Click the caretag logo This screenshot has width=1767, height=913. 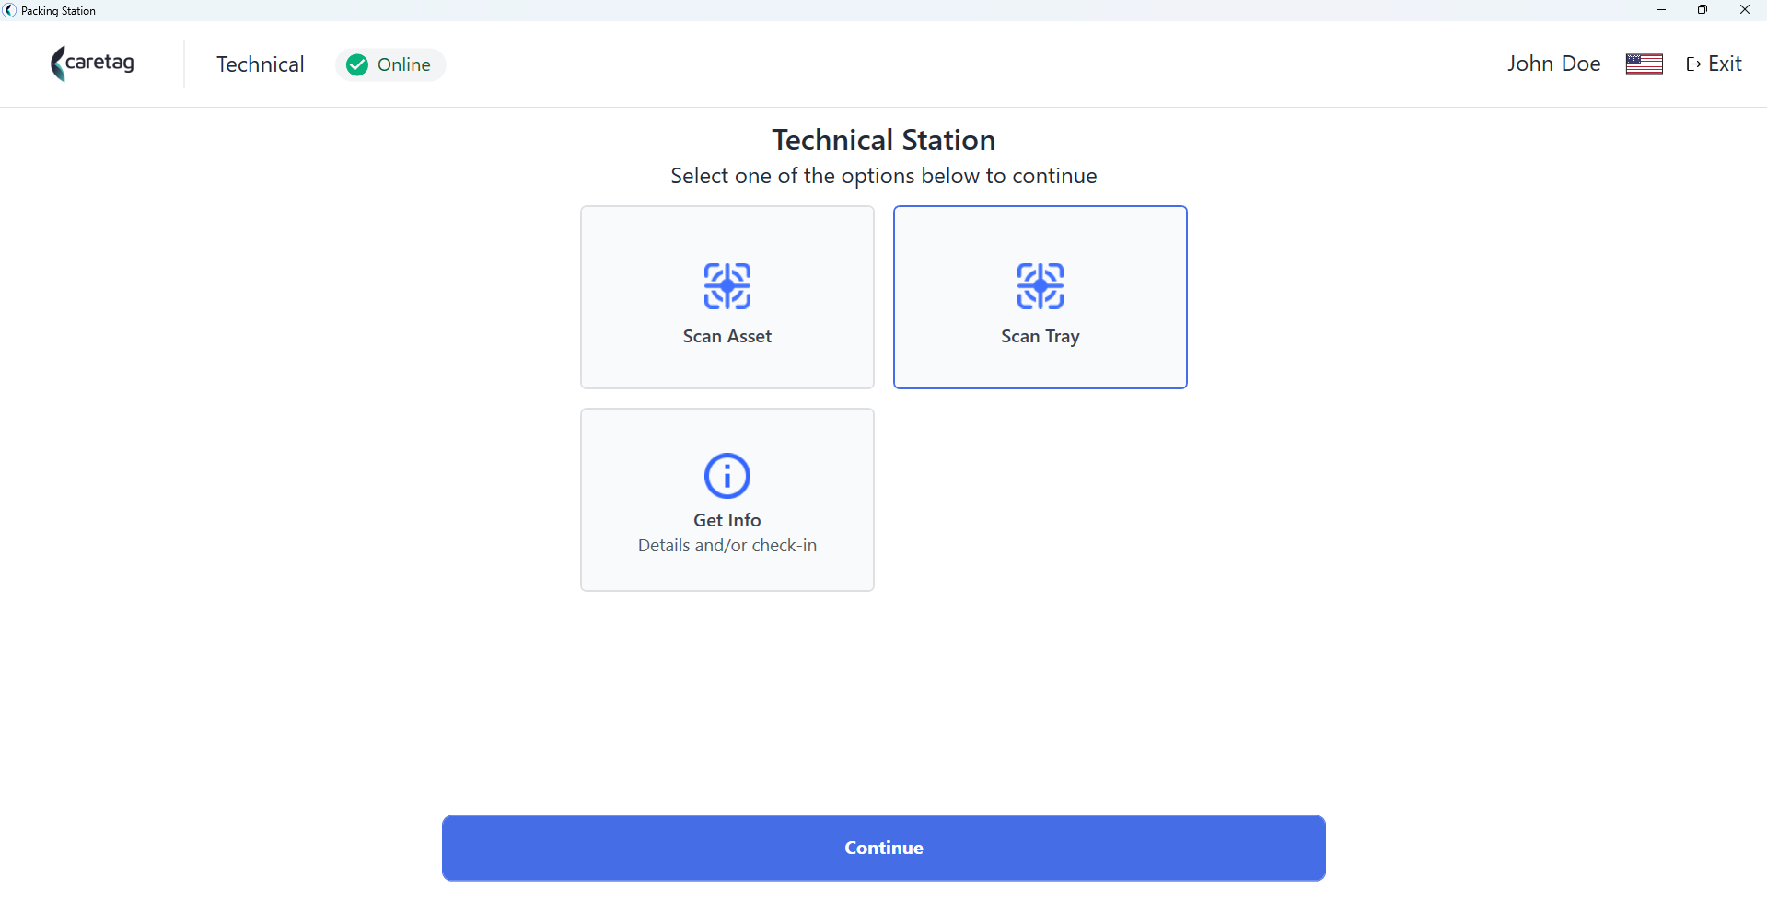(x=92, y=64)
